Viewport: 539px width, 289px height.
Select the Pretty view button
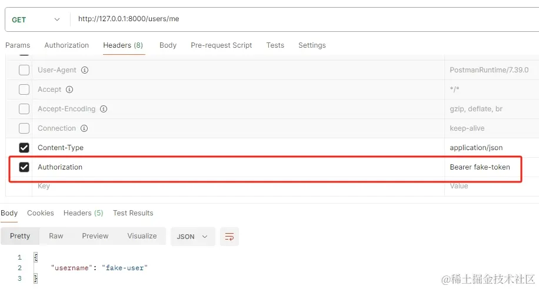click(x=20, y=236)
